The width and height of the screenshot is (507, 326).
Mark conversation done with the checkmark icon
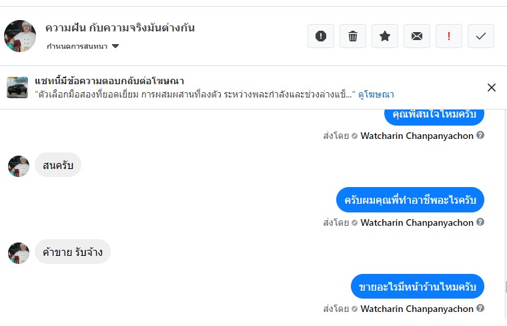481,36
